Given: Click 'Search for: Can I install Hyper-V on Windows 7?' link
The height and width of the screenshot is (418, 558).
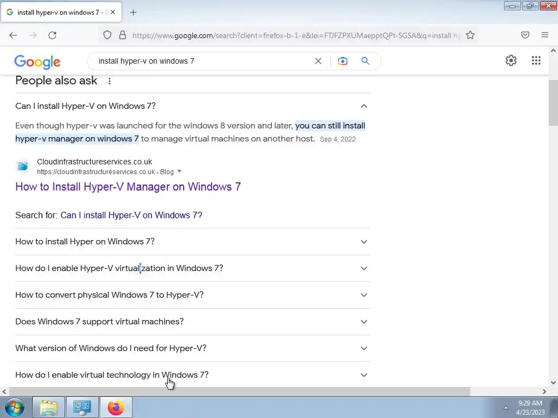Looking at the screenshot, I should (131, 216).
